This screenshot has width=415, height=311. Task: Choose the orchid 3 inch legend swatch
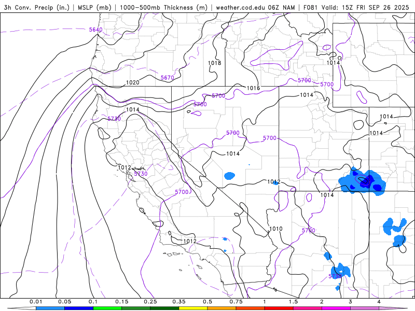(x=365, y=308)
